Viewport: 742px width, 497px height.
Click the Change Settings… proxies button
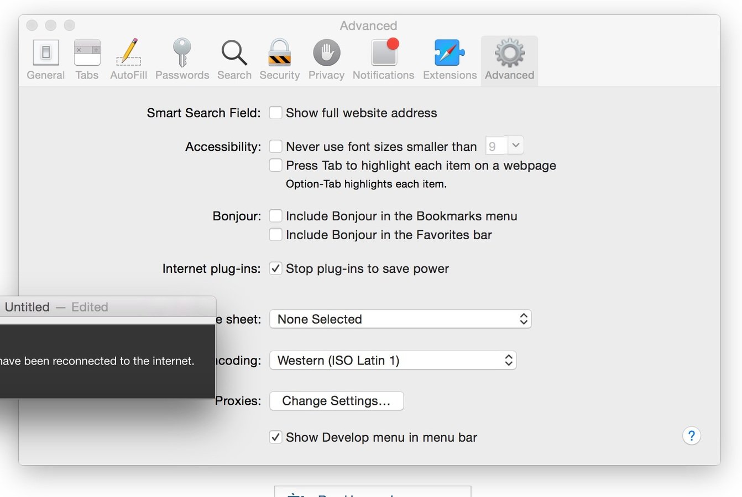coord(336,401)
